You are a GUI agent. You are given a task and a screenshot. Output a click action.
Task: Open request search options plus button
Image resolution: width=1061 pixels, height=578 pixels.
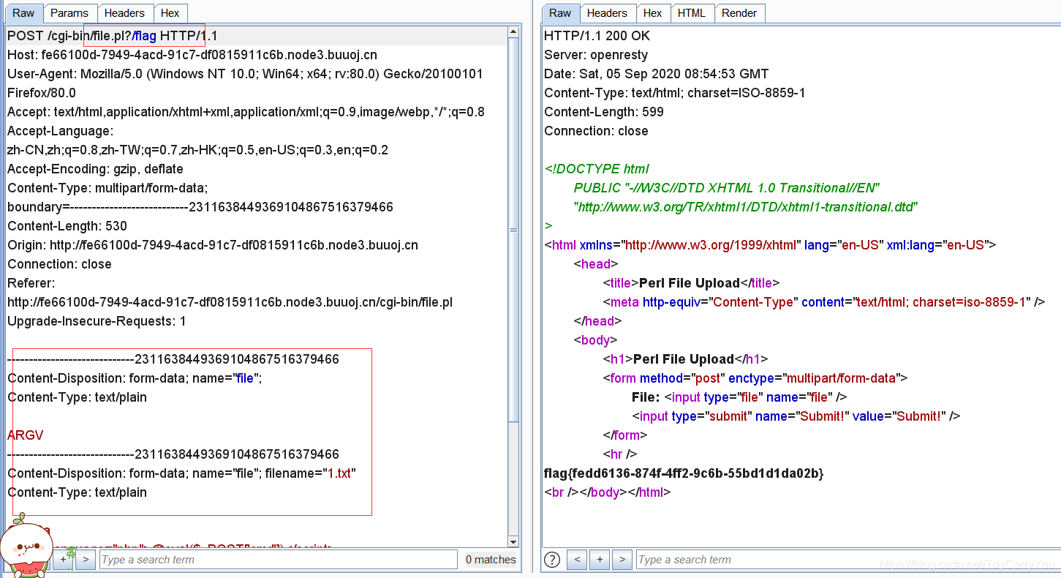point(63,560)
